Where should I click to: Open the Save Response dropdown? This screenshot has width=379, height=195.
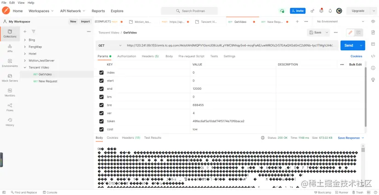[351, 138]
